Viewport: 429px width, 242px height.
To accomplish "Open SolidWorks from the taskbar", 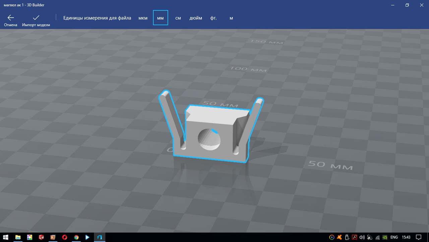I will click(x=41, y=237).
